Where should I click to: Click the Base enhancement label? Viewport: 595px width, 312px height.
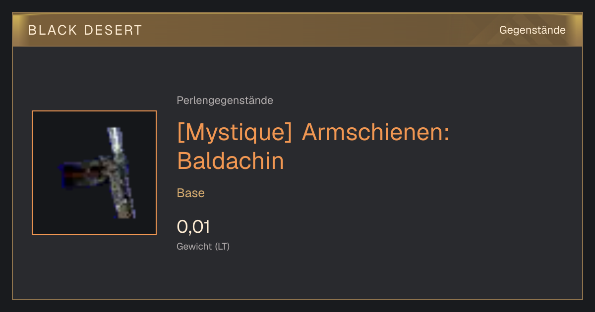coord(191,193)
